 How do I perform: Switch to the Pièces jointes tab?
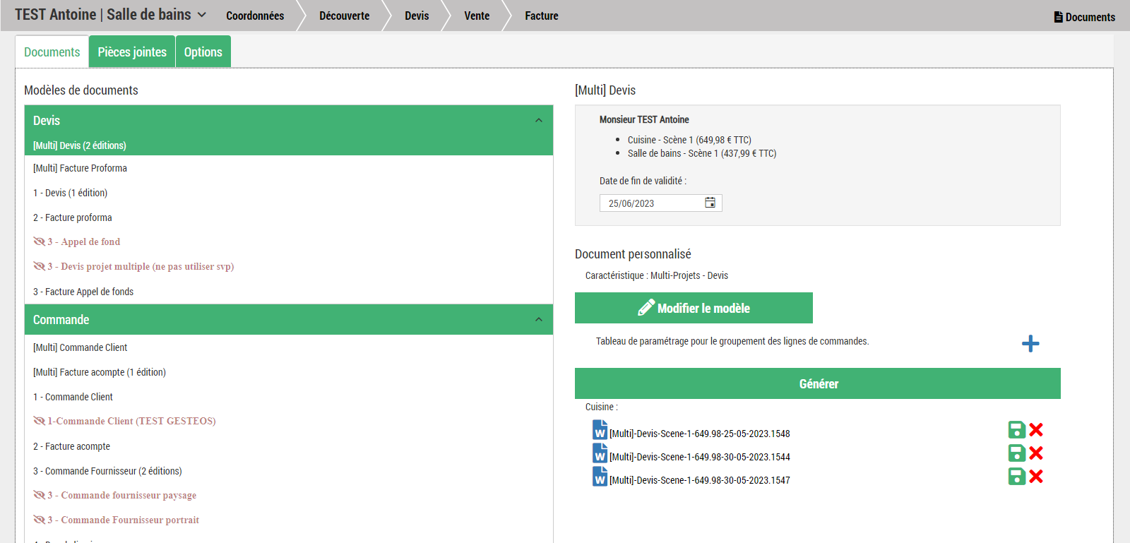click(x=132, y=52)
